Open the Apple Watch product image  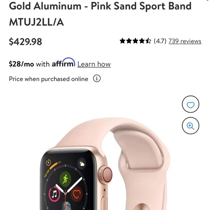click(x=105, y=164)
